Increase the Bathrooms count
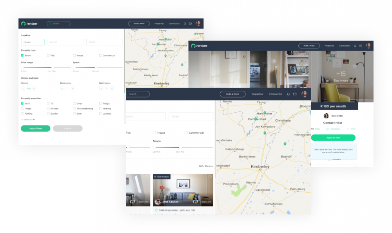The height and width of the screenshot is (233, 392). tap(112, 88)
